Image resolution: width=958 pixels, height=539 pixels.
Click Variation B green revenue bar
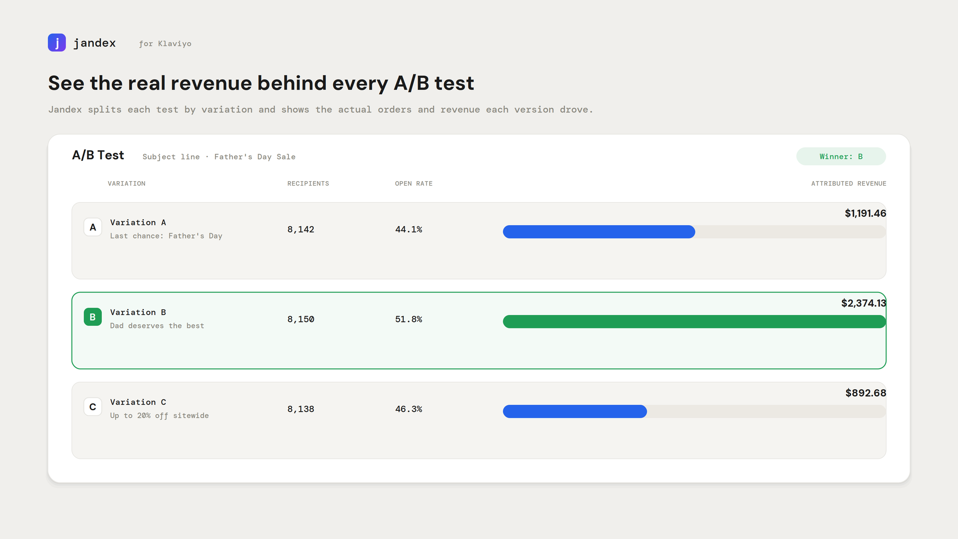(694, 321)
